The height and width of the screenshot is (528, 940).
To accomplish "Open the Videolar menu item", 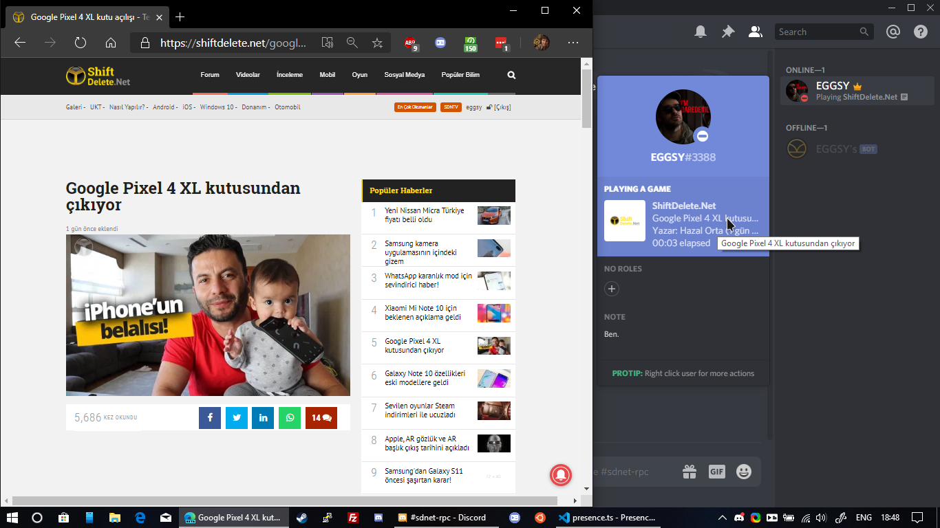I will pos(248,75).
